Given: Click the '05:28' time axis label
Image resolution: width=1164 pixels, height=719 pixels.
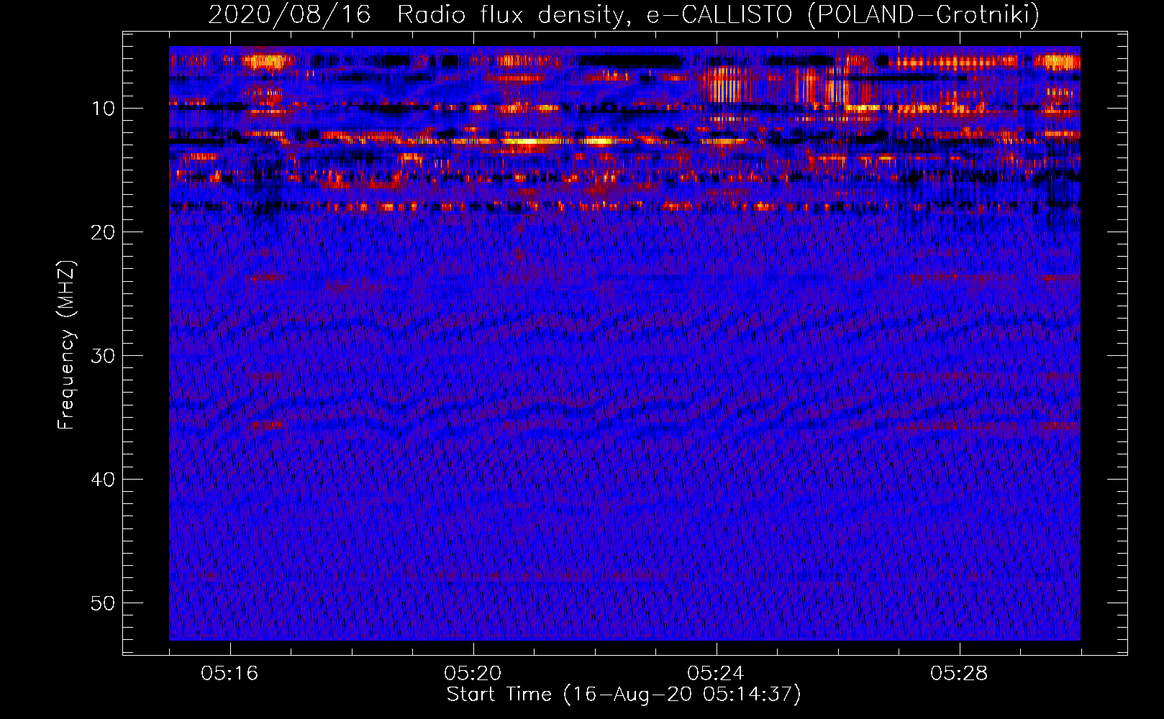Looking at the screenshot, I should point(959,674).
